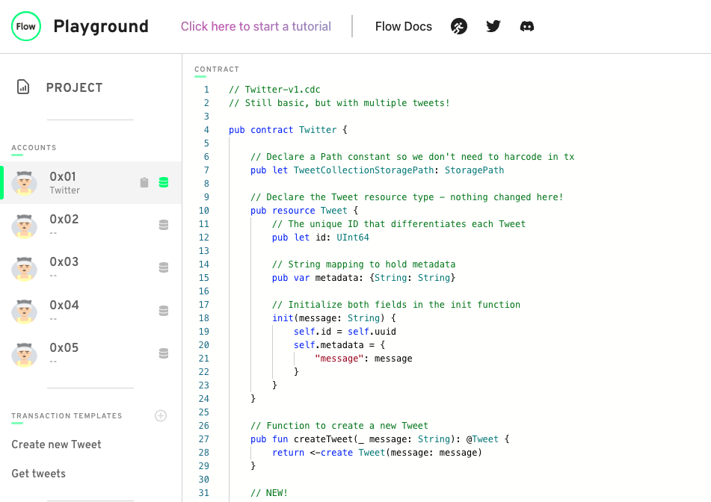
Task: Click avatar of account 0x02
Action: [25, 226]
